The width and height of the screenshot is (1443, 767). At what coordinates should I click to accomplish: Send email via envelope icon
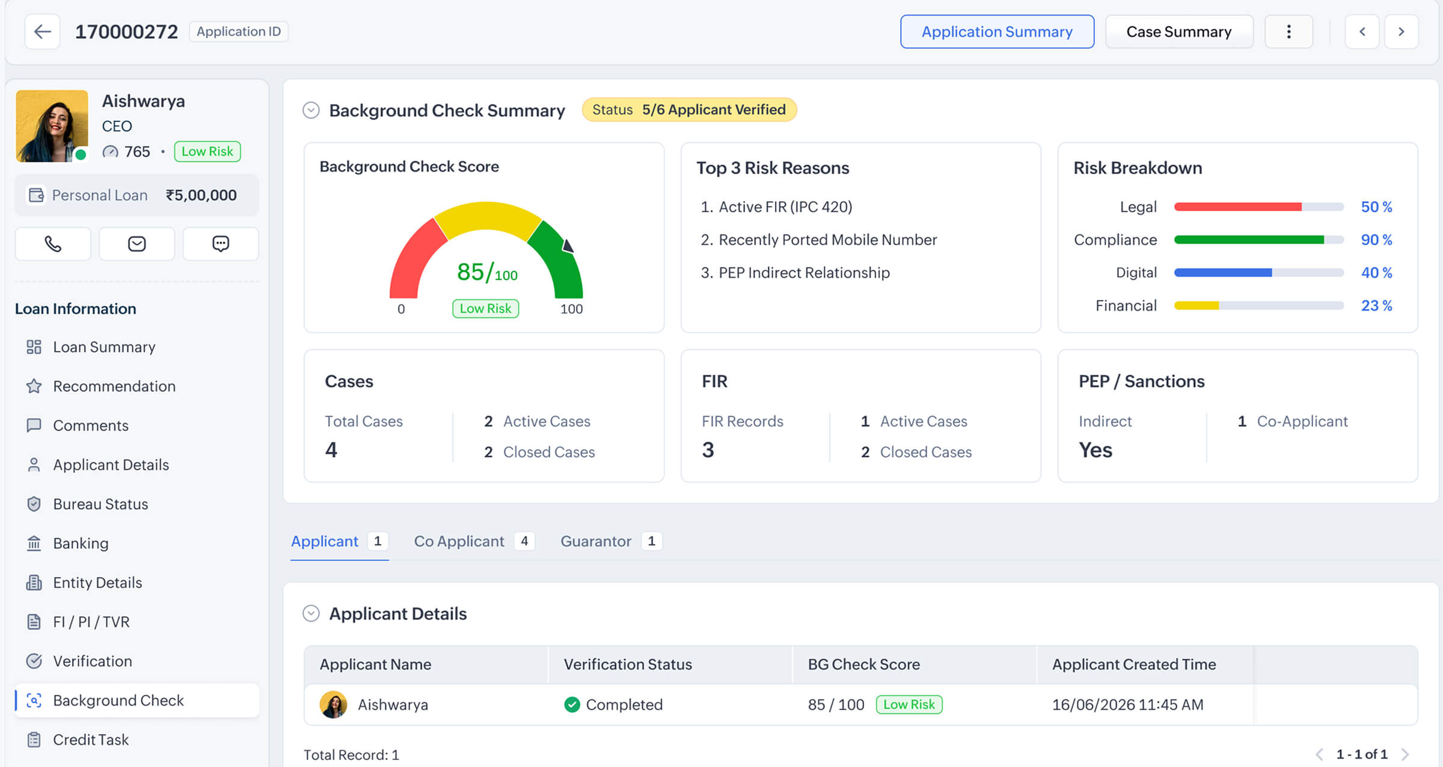tap(136, 243)
